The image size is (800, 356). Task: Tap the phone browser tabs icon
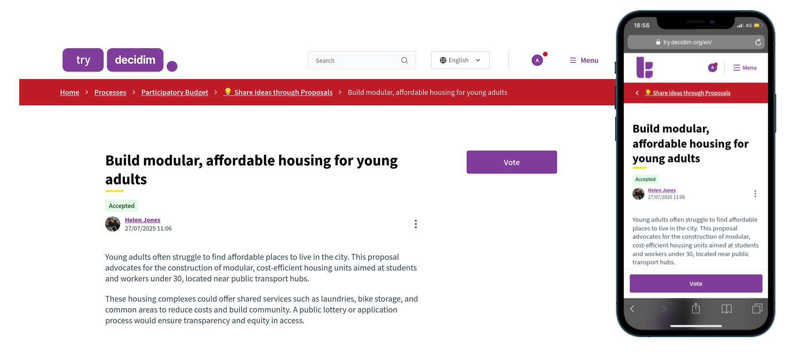click(x=757, y=309)
